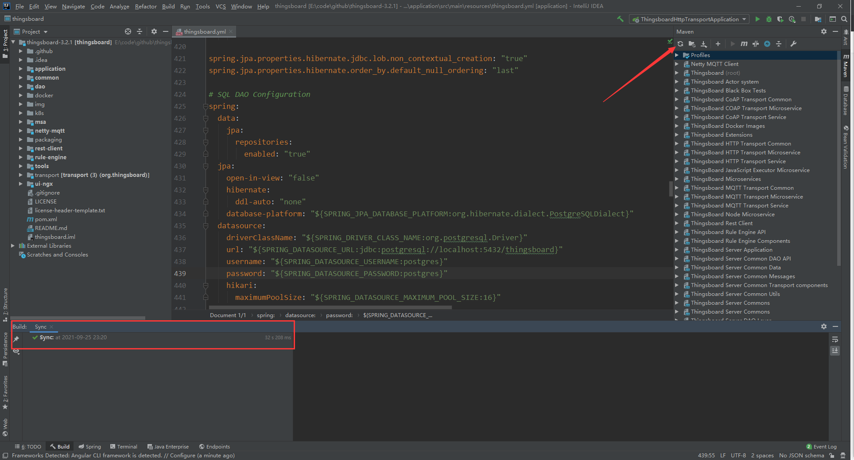Switch to thingsboard.yml editor tab

[205, 32]
